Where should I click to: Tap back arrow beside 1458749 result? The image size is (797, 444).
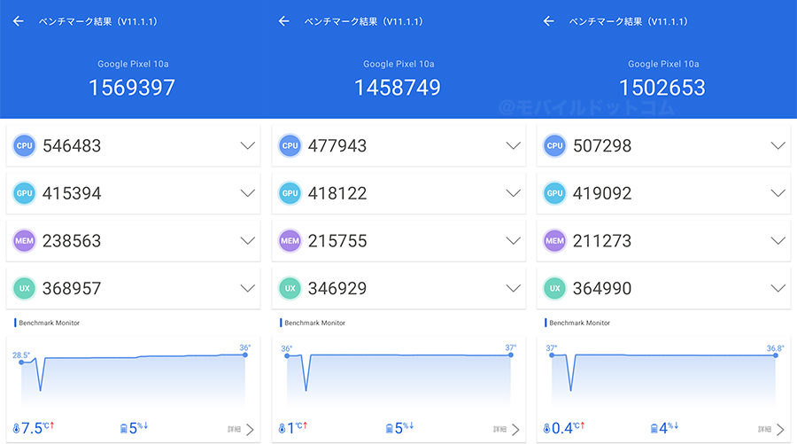click(x=283, y=21)
